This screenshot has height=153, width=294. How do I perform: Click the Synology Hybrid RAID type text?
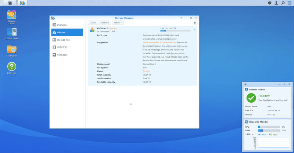[x=161, y=37]
